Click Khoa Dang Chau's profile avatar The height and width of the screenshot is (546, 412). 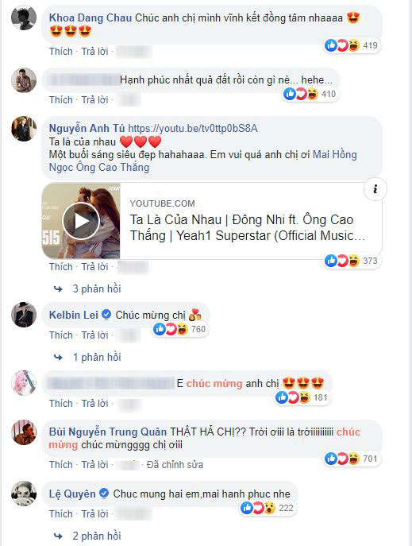pos(24,17)
